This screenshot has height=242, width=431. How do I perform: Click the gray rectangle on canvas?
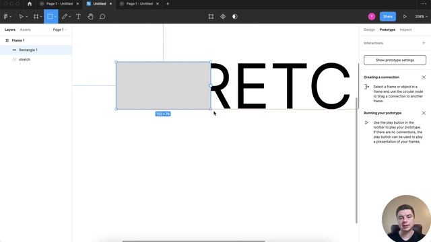163,85
